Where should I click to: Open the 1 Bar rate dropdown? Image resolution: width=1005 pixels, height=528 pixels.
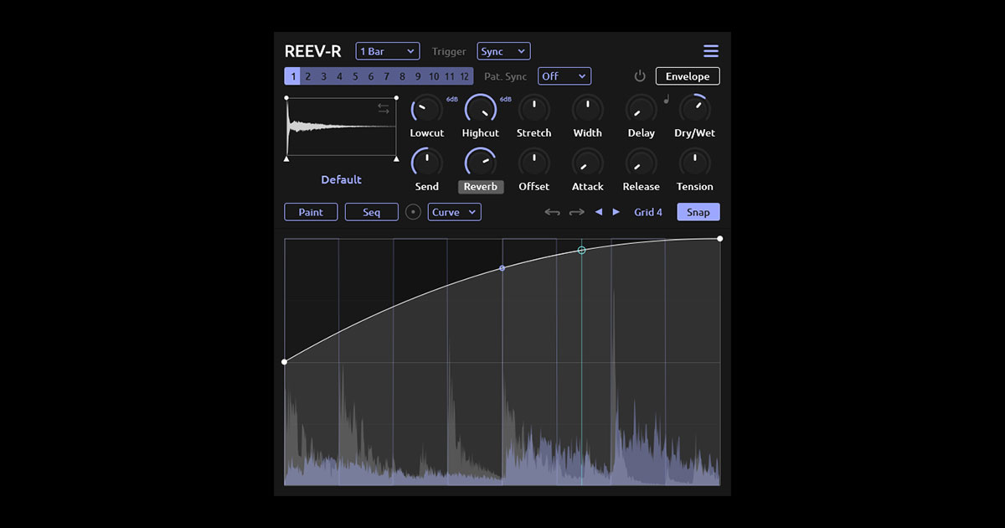point(388,51)
